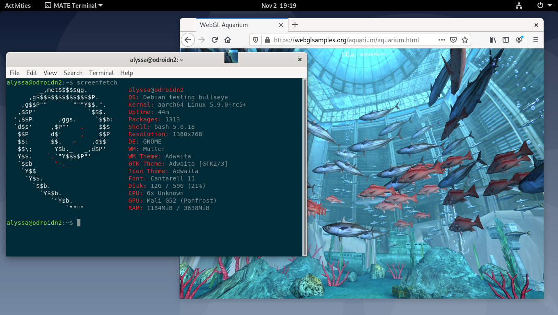The image size is (558, 315).
Task: Open terminal File menu
Action: pyautogui.click(x=14, y=73)
